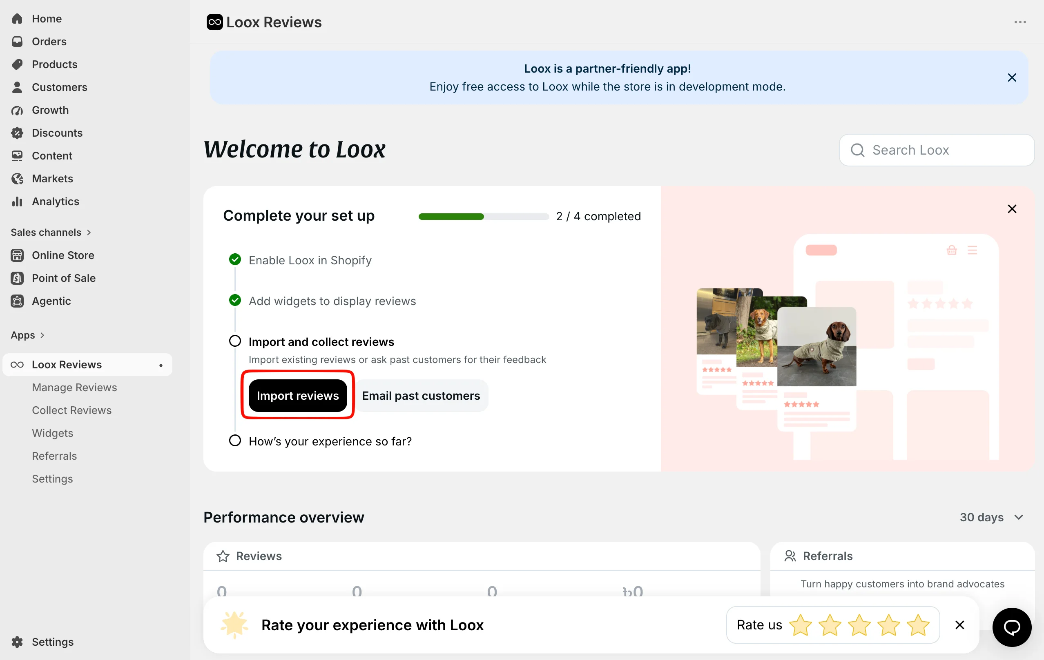The height and width of the screenshot is (660, 1044).
Task: Click the Email past customers button
Action: 421,395
